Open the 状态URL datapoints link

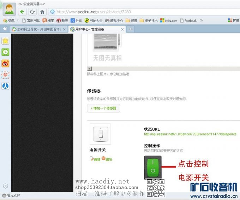pyautogui.click(x=190, y=134)
